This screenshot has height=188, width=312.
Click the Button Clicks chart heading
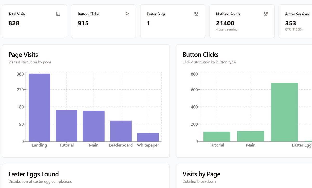pos(200,55)
